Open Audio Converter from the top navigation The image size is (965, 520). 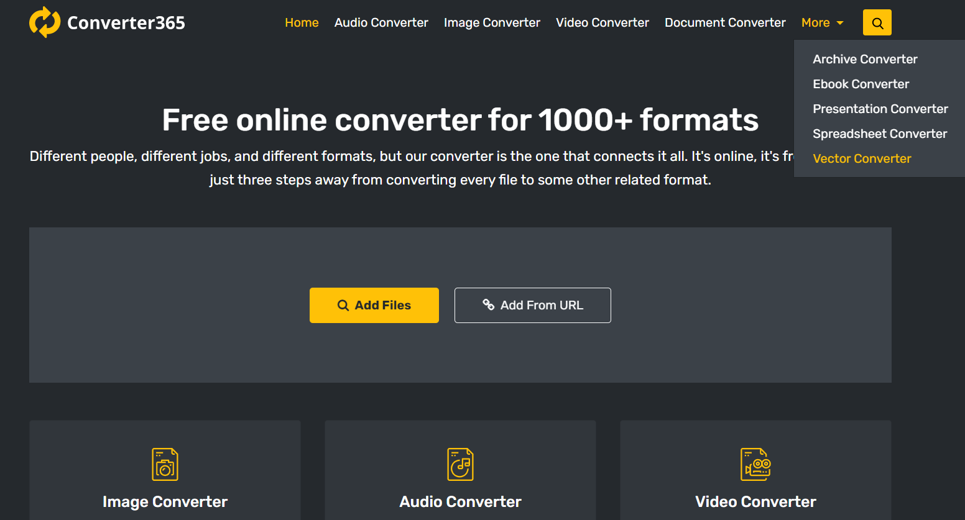381,22
